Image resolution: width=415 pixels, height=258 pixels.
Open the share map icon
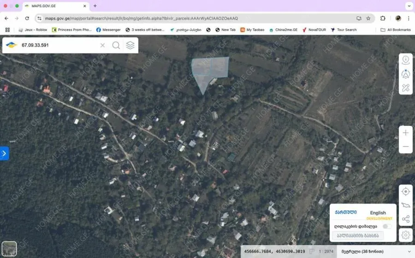(406, 219)
